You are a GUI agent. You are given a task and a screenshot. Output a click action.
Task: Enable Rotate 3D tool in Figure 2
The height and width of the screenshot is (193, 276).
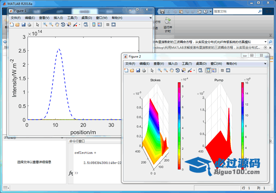[178, 70]
